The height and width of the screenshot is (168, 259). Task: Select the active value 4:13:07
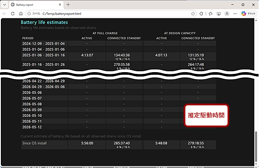87,55
